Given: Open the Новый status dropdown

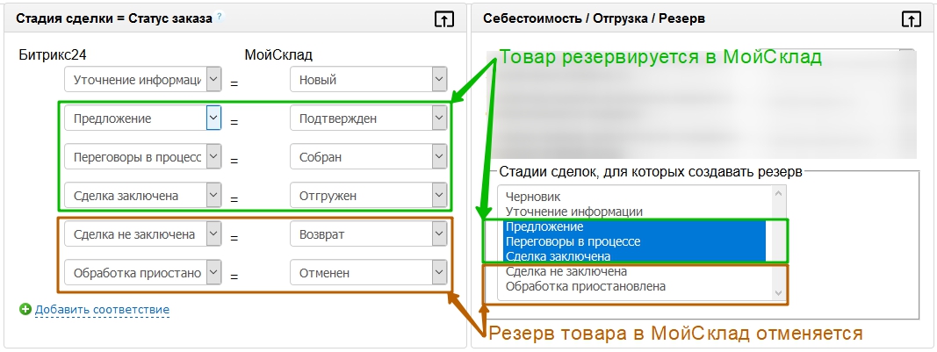Looking at the screenshot, I should tap(369, 80).
